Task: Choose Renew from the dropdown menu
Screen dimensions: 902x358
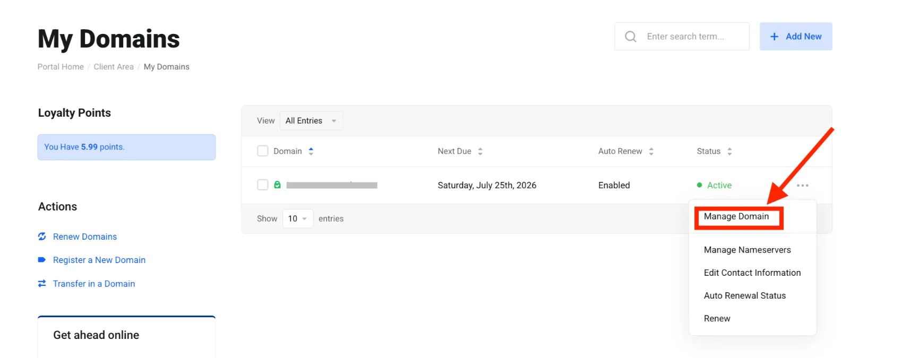Action: click(717, 318)
